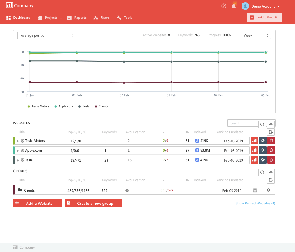Image resolution: width=295 pixels, height=252 pixels.
Task: Delete Apple.com via trash icon
Action: [x=271, y=150]
